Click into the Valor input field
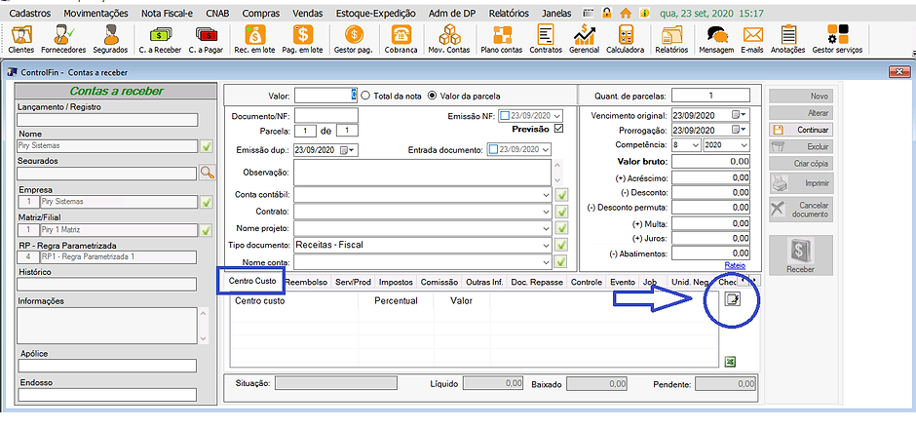Screen dimensions: 916x429 point(325,96)
